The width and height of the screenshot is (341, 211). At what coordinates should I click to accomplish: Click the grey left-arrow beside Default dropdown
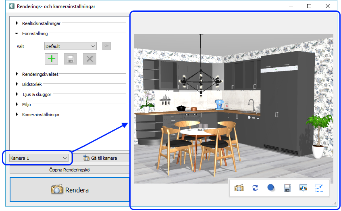106,46
